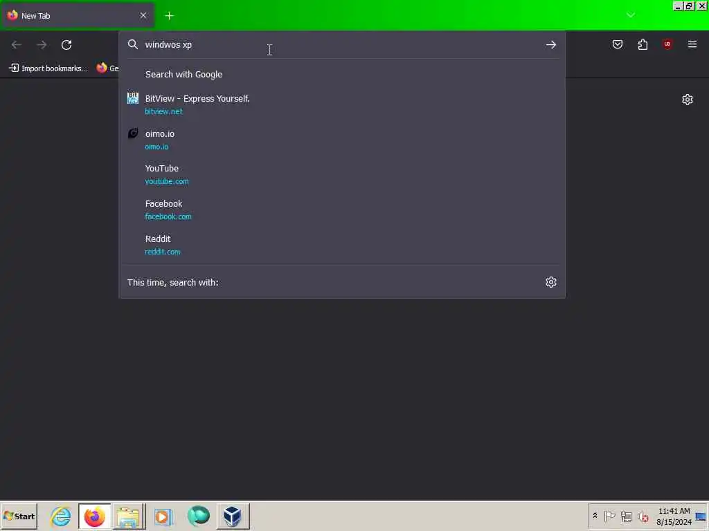This screenshot has width=709, height=531.
Task: Click the oimo.io favicon in suggestions
Action: click(133, 133)
